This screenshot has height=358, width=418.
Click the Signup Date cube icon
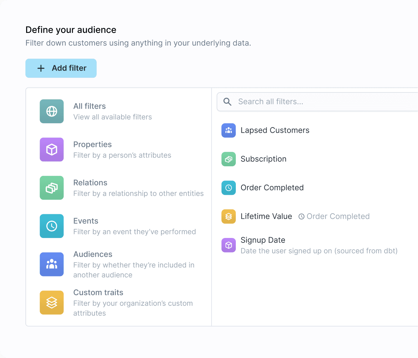pos(228,245)
